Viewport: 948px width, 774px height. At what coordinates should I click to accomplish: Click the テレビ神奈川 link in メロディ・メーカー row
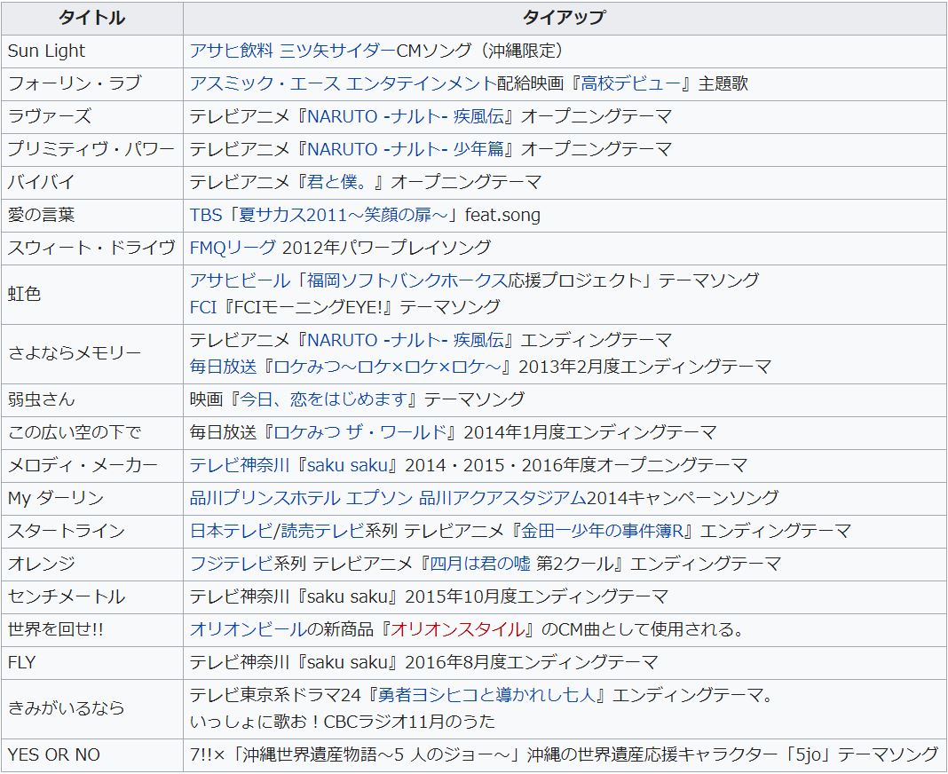240,465
